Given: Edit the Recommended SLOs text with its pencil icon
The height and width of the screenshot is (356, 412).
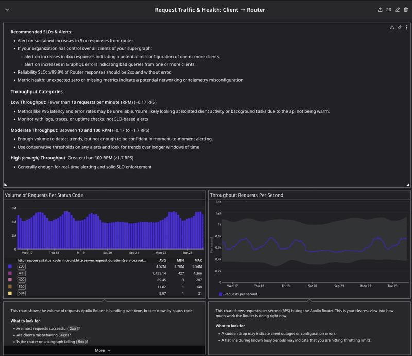Looking at the screenshot, I should pyautogui.click(x=400, y=28).
